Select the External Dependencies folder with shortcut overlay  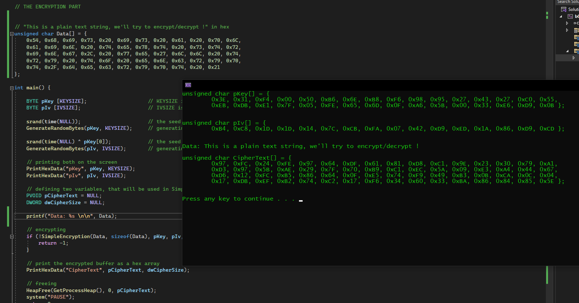pyautogui.click(x=576, y=30)
